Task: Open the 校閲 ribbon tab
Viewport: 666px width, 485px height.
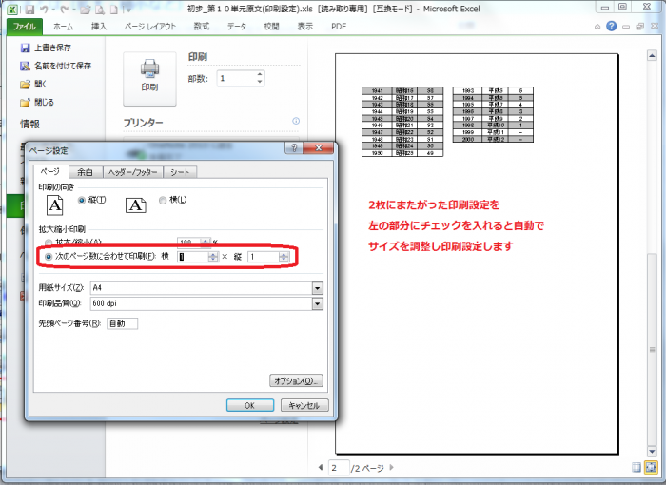Action: pyautogui.click(x=271, y=27)
